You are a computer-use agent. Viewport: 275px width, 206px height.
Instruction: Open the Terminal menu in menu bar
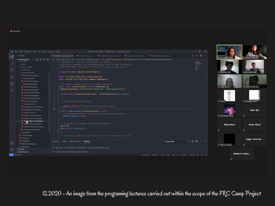coord(51,51)
